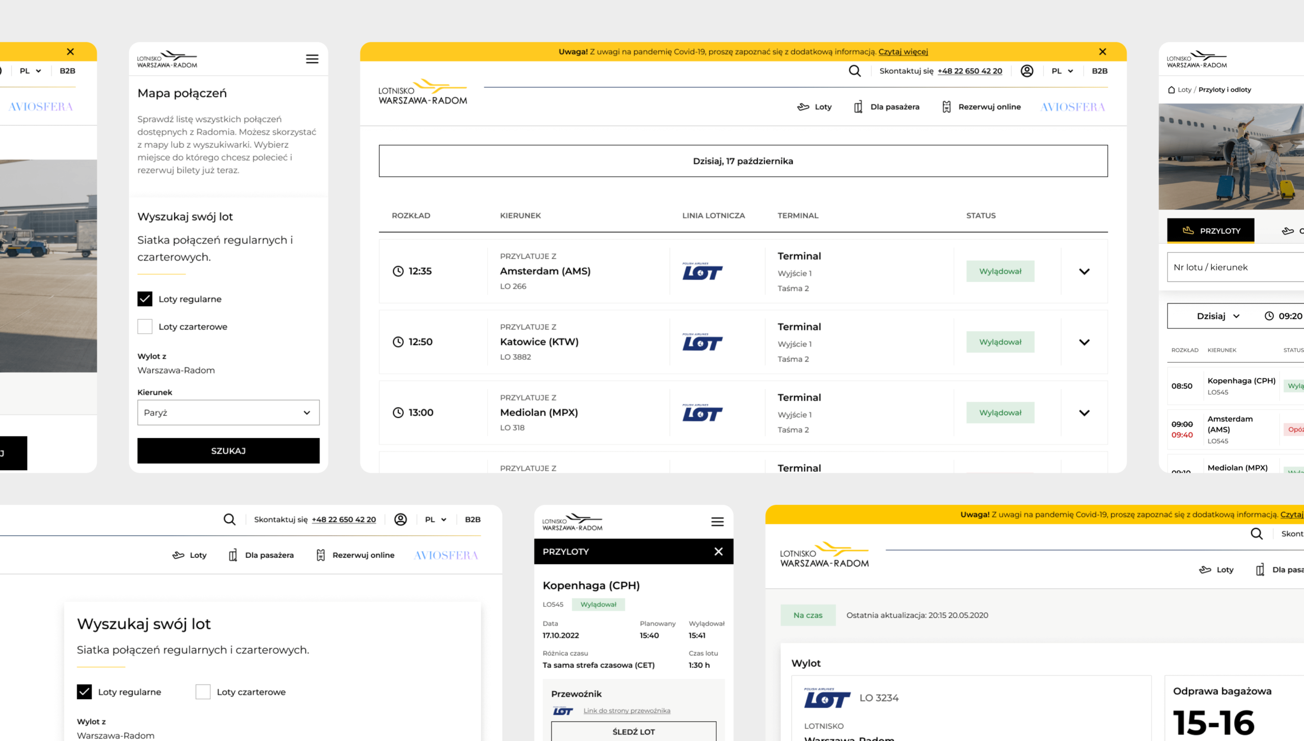Select the PRZYLOTY tab in mobile view
The height and width of the screenshot is (741, 1304).
pos(1210,231)
